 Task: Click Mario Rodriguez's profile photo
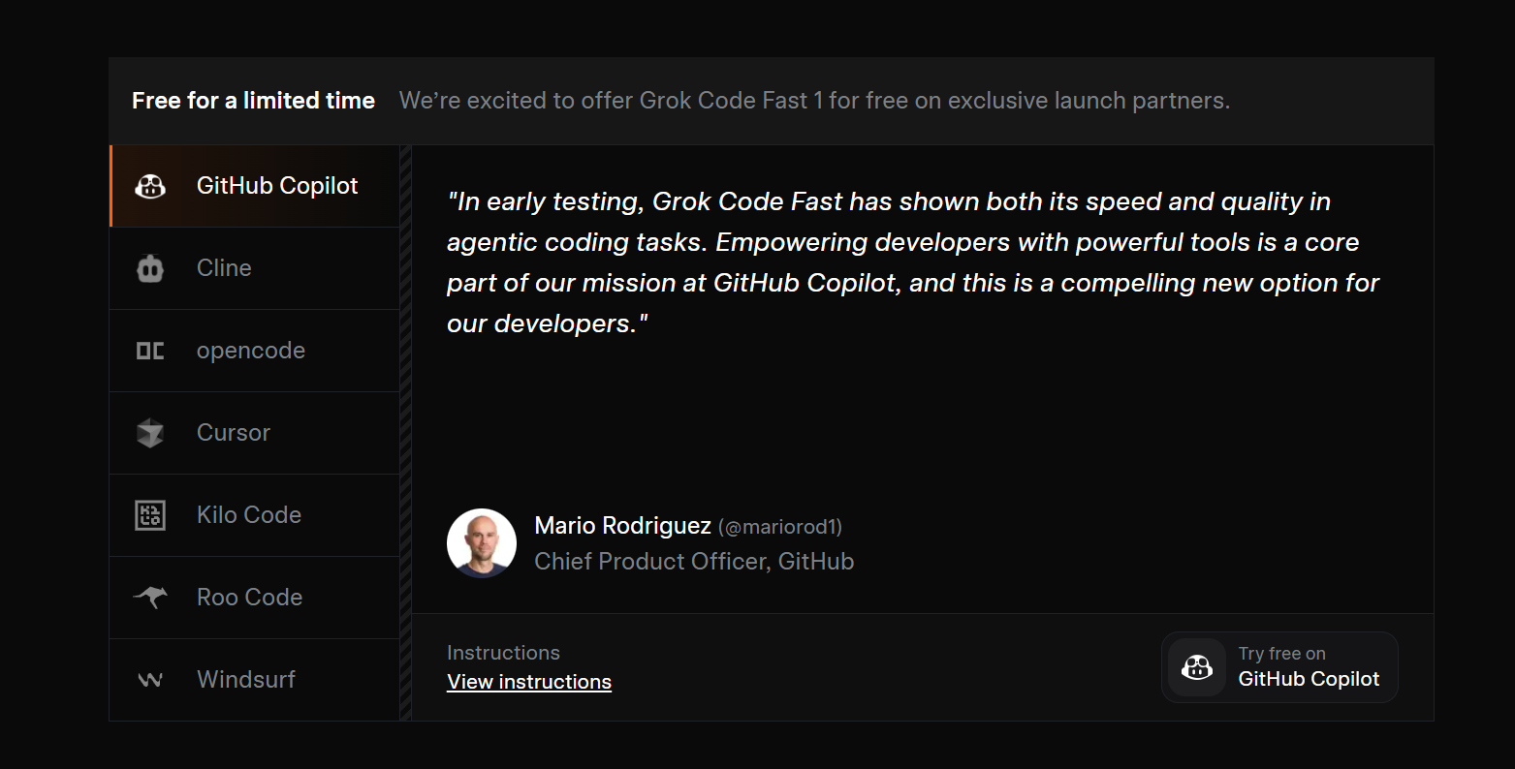click(x=482, y=543)
